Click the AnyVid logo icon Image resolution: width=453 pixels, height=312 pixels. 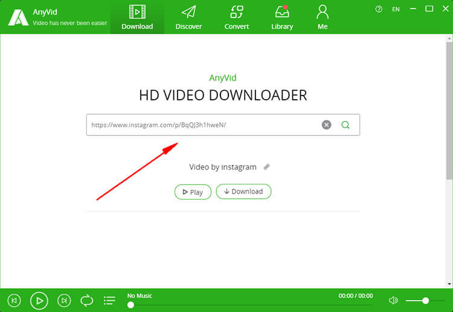tap(18, 18)
